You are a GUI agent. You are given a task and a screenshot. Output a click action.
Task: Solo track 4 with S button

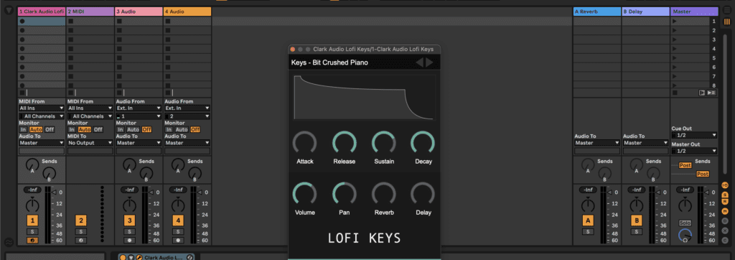coord(178,231)
